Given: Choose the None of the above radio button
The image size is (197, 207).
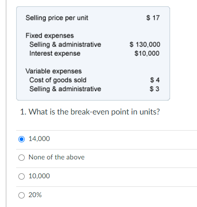Looking at the screenshot, I should pos(22,158).
